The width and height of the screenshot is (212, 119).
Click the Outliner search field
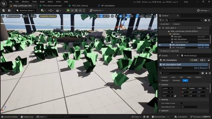point(184,20)
